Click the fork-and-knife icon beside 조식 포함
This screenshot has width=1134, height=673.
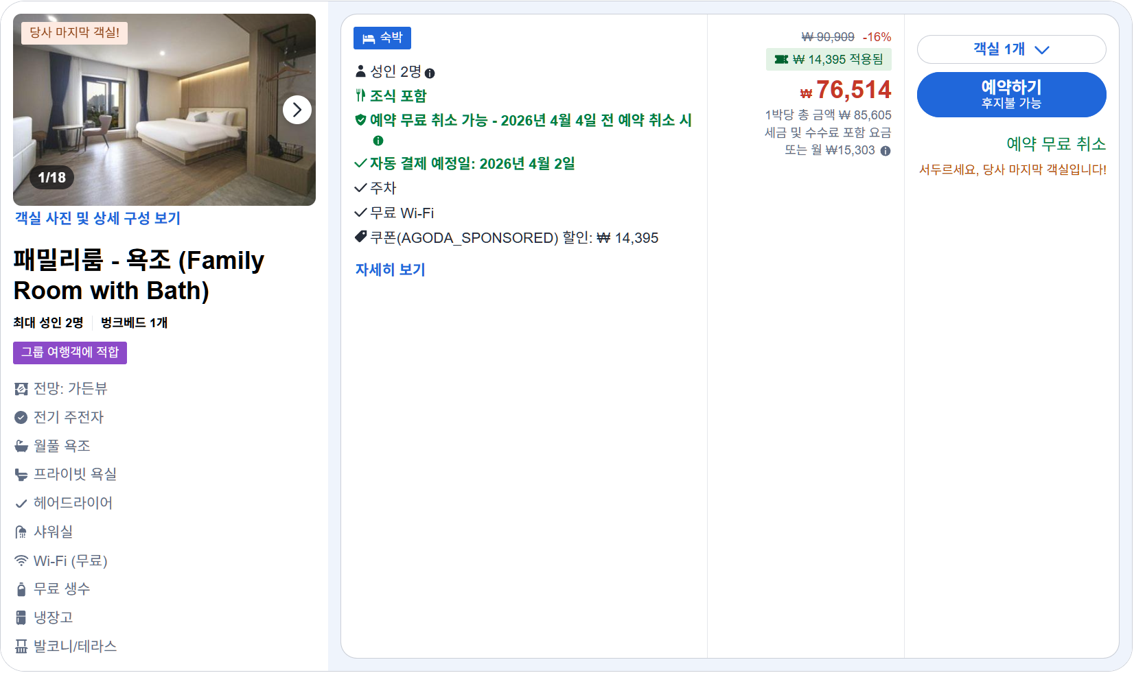359,95
